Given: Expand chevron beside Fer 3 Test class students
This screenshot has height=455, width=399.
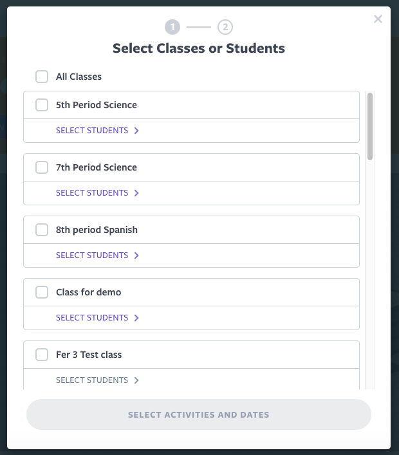Looking at the screenshot, I should point(136,380).
